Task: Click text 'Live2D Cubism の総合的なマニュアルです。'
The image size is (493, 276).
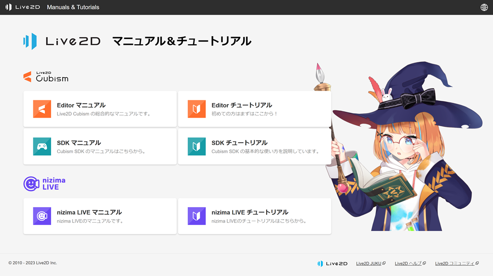Action: click(104, 114)
